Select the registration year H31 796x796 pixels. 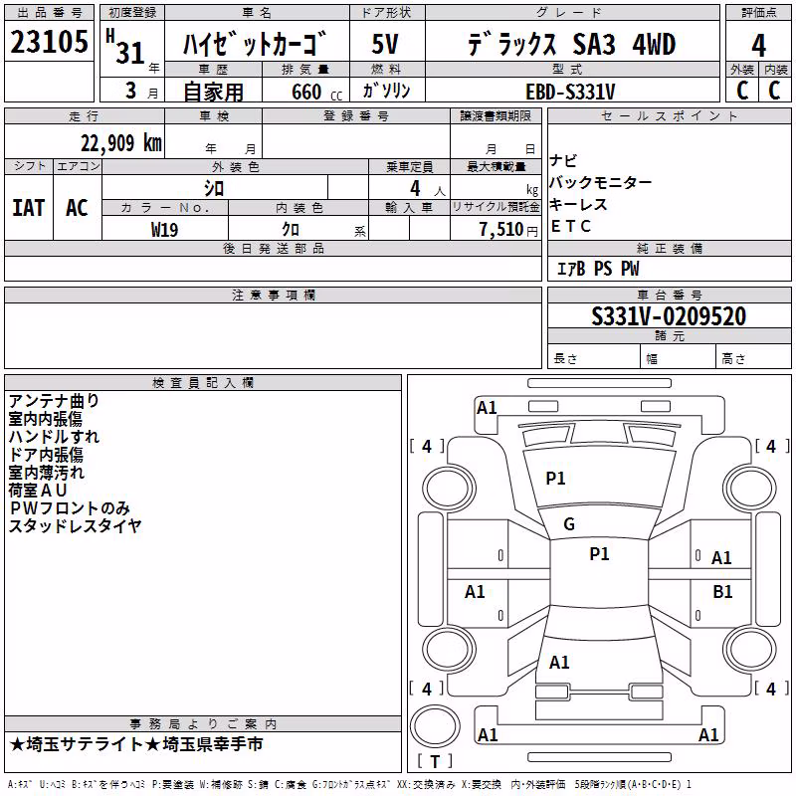click(127, 48)
